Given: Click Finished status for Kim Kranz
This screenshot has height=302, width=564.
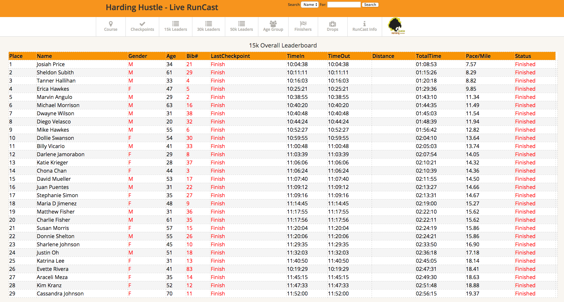Looking at the screenshot, I should 525,285.
